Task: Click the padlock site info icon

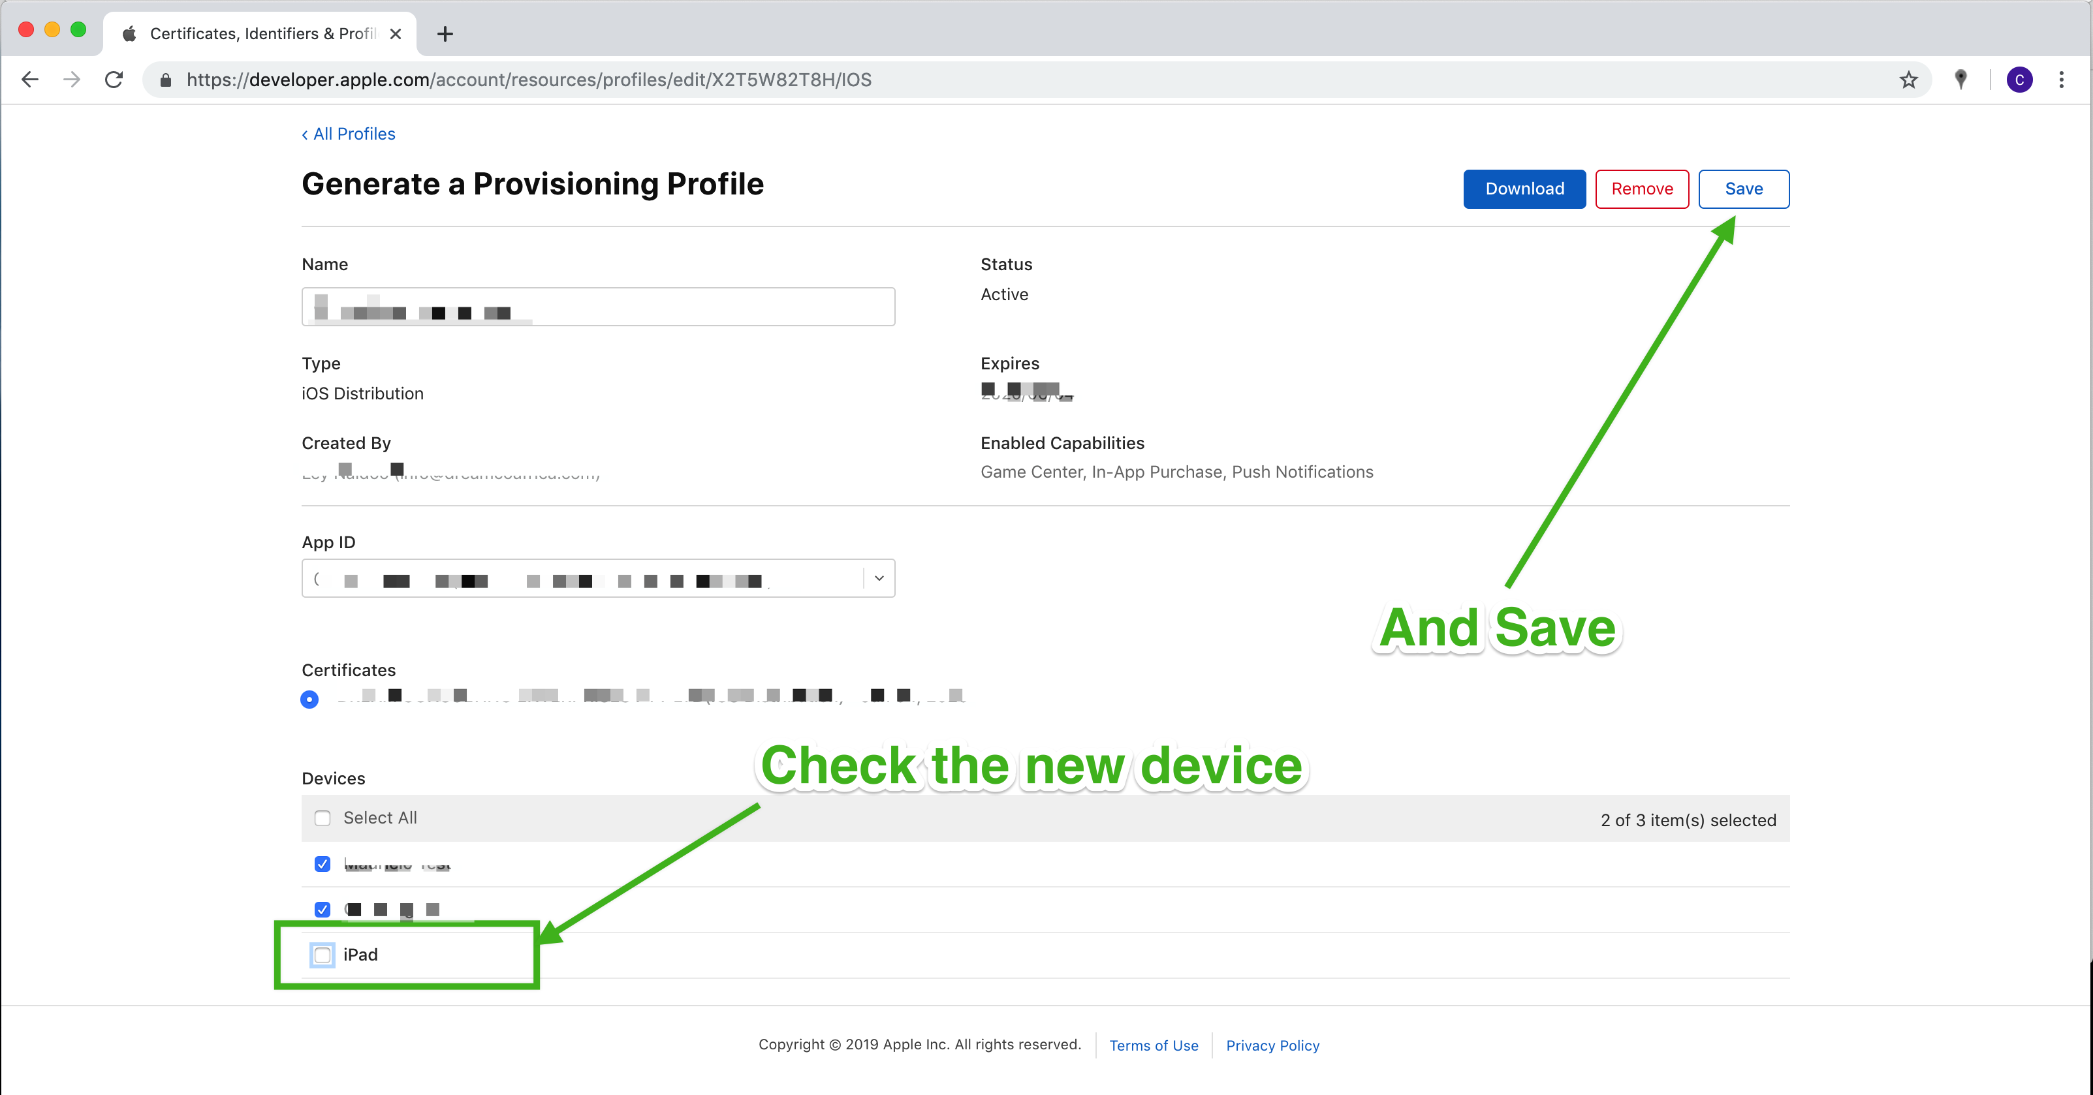Action: pyautogui.click(x=166, y=80)
